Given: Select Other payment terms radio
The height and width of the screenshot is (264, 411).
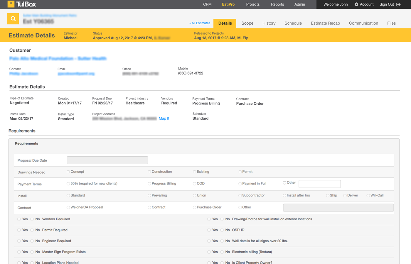Looking at the screenshot, I should coord(284,183).
